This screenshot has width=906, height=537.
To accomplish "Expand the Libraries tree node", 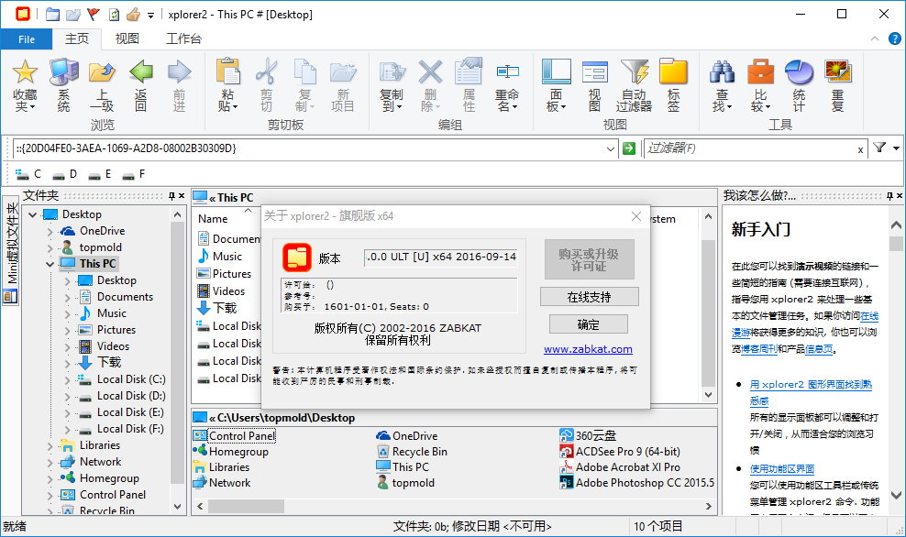I will [x=50, y=445].
